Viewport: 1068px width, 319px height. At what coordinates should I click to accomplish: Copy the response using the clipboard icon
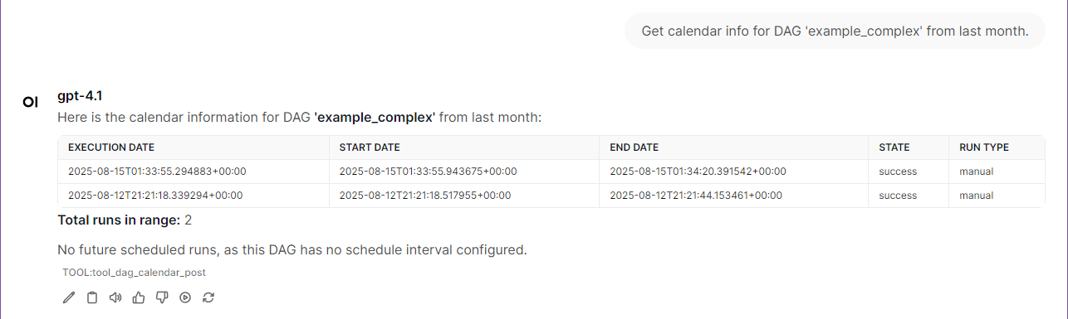[x=92, y=297]
